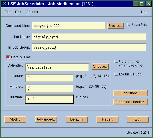Minimize the Job Modification window

(x=136, y=4)
